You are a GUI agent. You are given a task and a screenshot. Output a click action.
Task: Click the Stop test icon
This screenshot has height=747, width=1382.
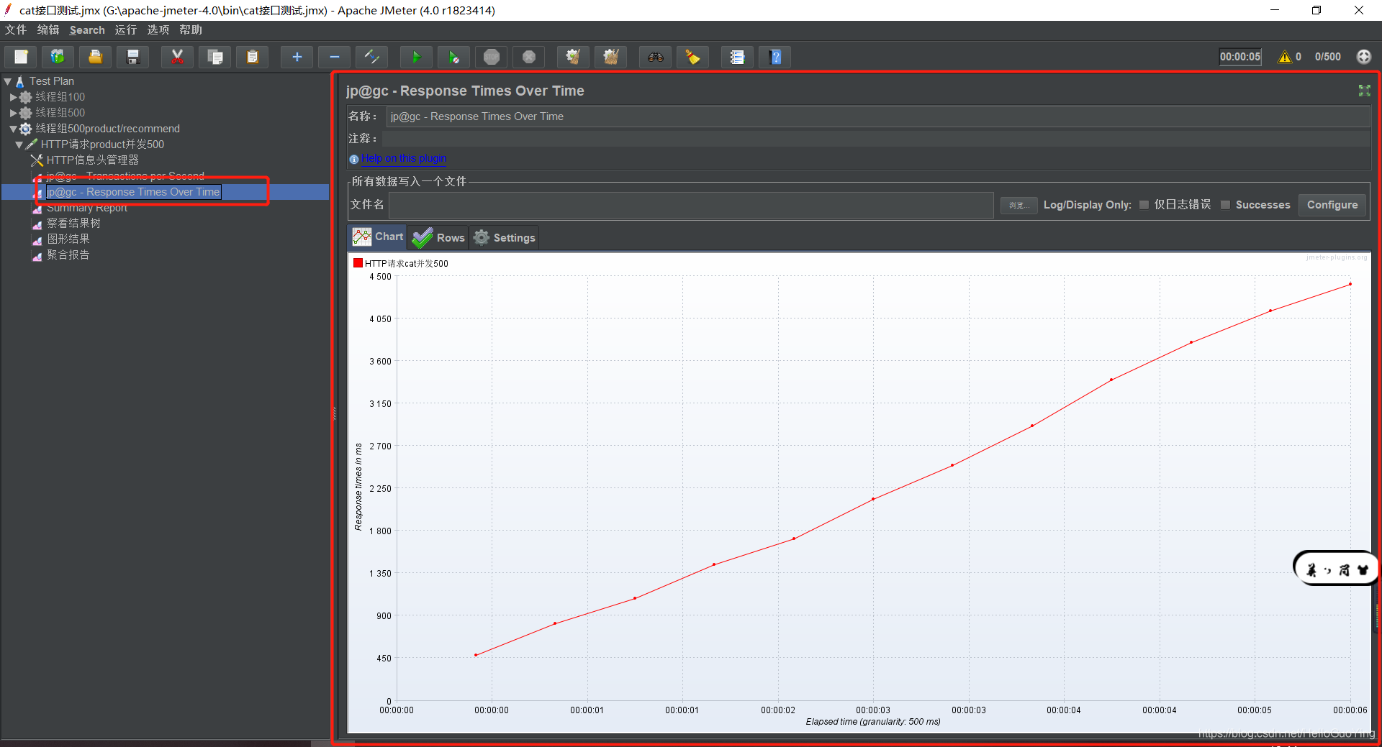[491, 57]
